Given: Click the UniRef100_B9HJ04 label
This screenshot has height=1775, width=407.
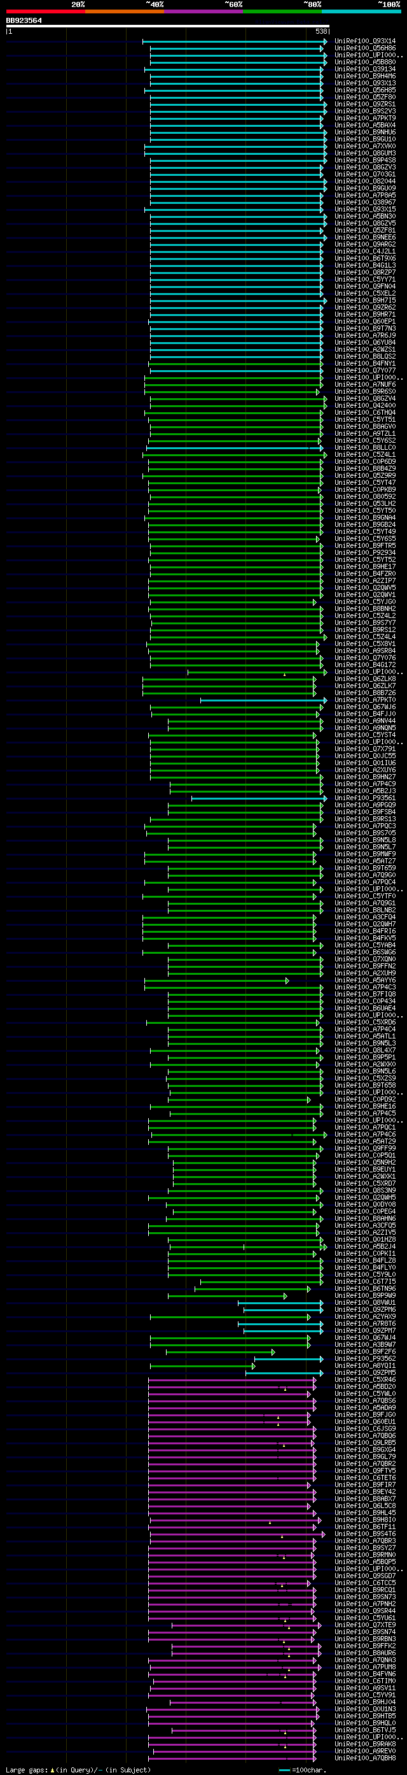Looking at the screenshot, I should [365, 1701].
